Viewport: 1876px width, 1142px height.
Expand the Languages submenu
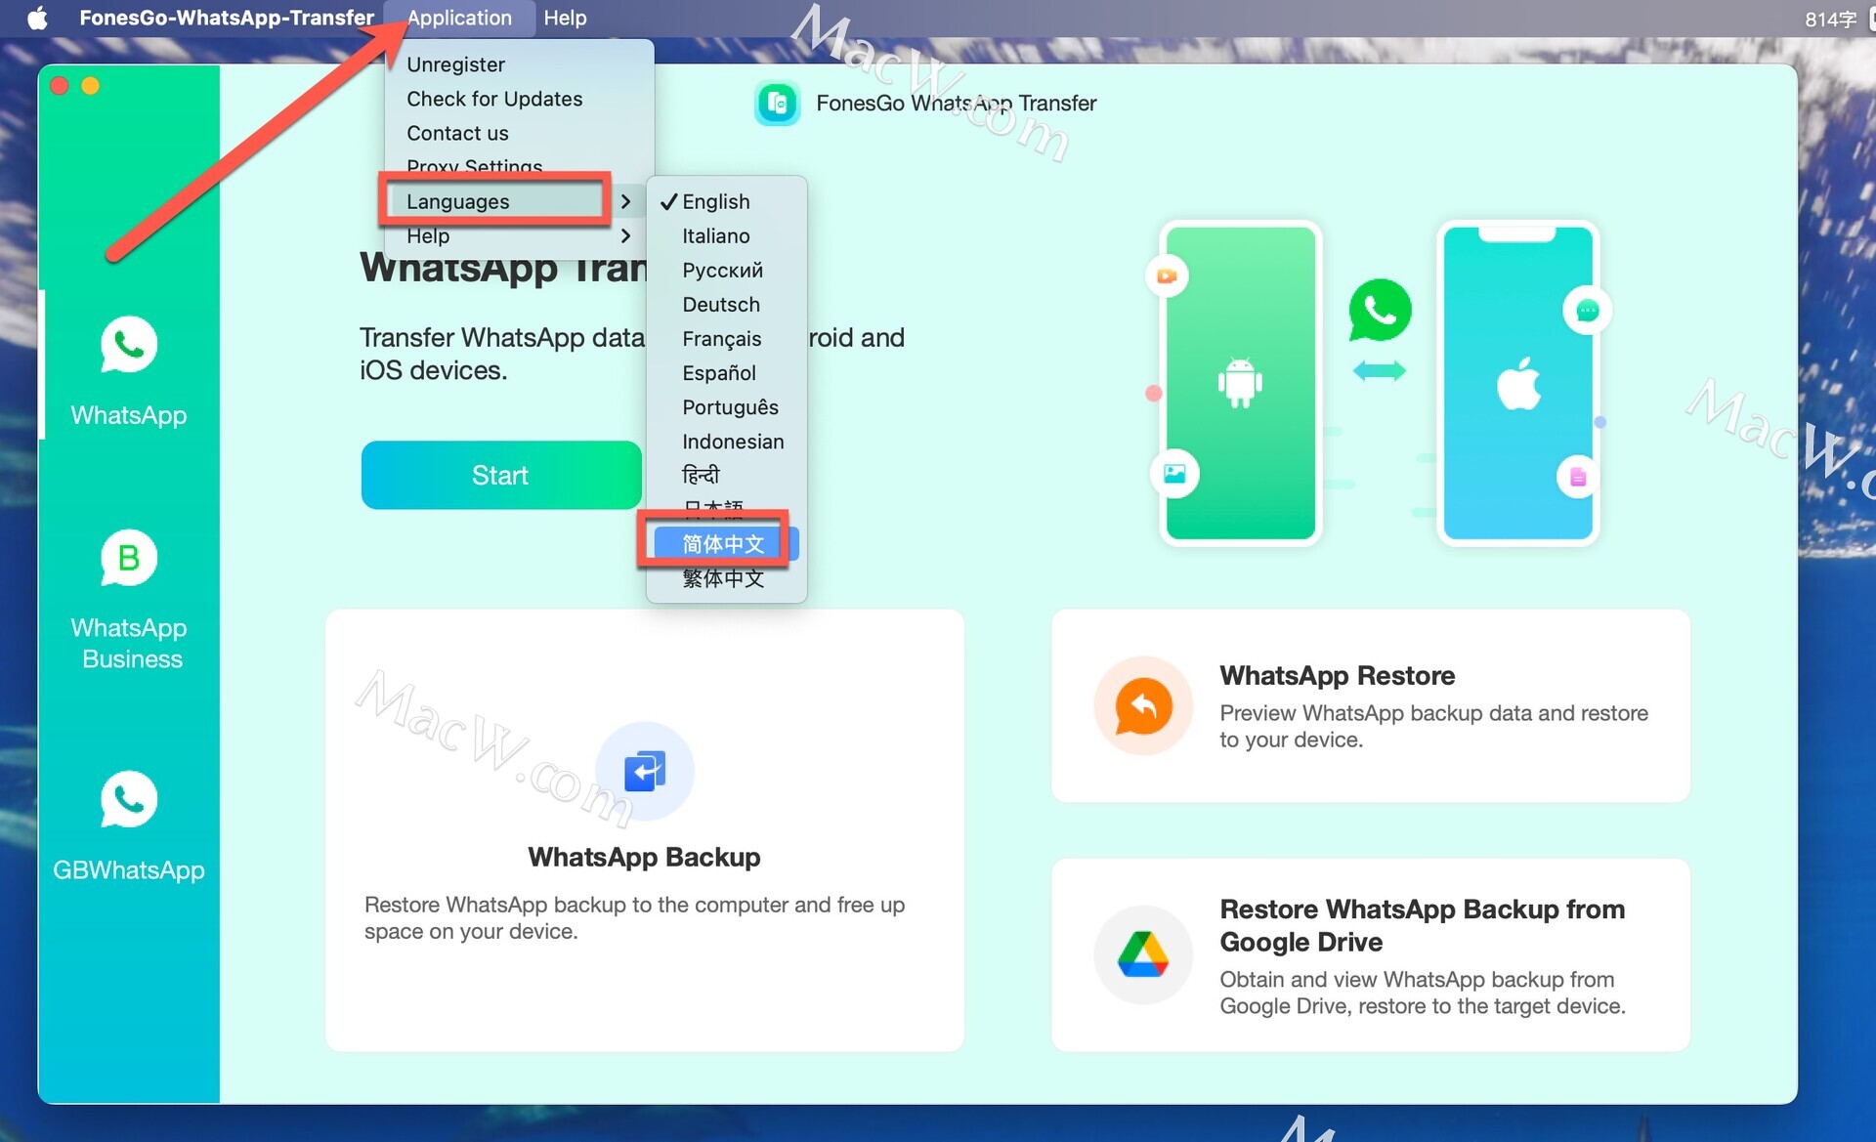tap(520, 201)
